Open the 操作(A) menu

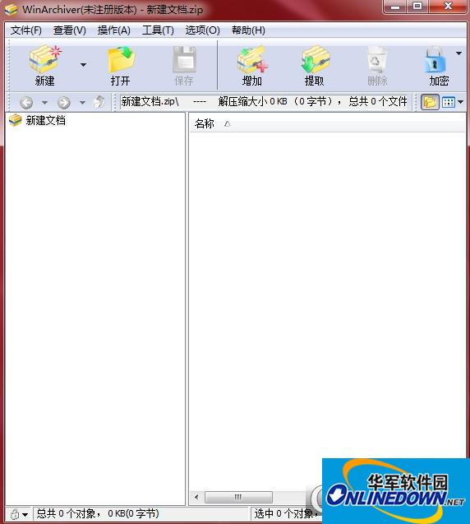(114, 30)
